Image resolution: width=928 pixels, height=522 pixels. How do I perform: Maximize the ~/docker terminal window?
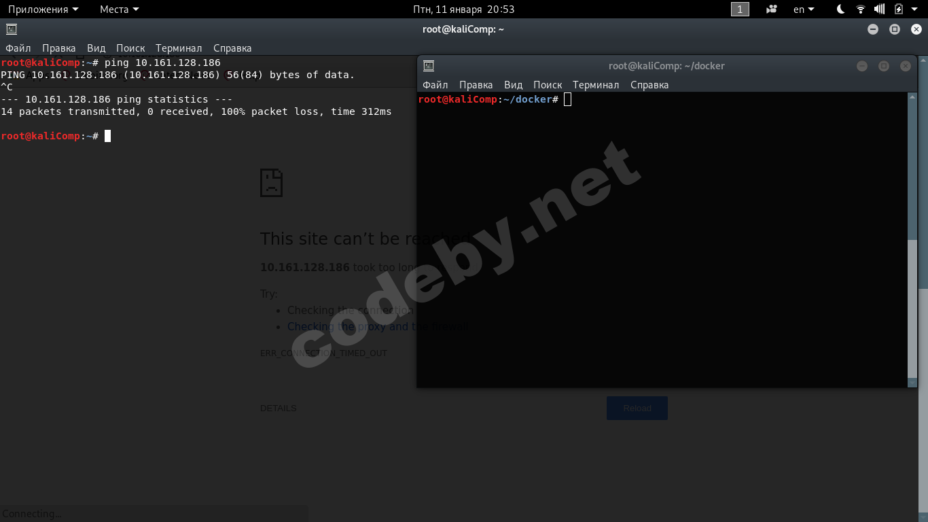884,66
